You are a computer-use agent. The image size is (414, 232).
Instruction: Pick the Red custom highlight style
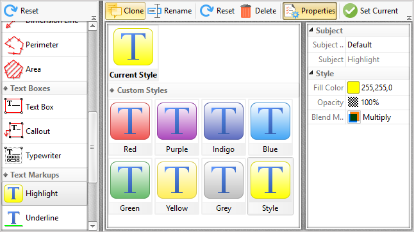pos(130,128)
